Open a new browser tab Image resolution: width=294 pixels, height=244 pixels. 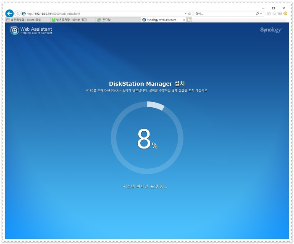pos(189,20)
